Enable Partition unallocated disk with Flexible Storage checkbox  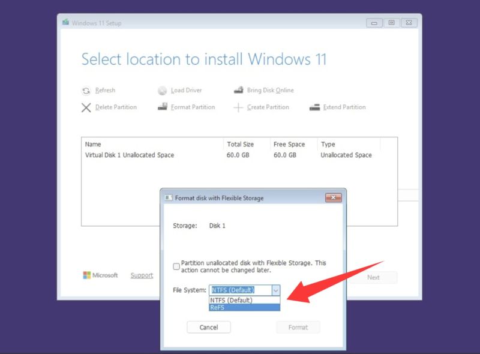coord(176,266)
